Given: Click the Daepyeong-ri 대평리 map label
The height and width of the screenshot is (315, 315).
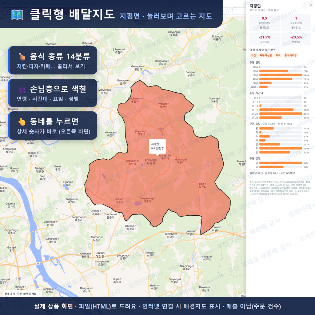Looking at the screenshot, I should (147, 200).
